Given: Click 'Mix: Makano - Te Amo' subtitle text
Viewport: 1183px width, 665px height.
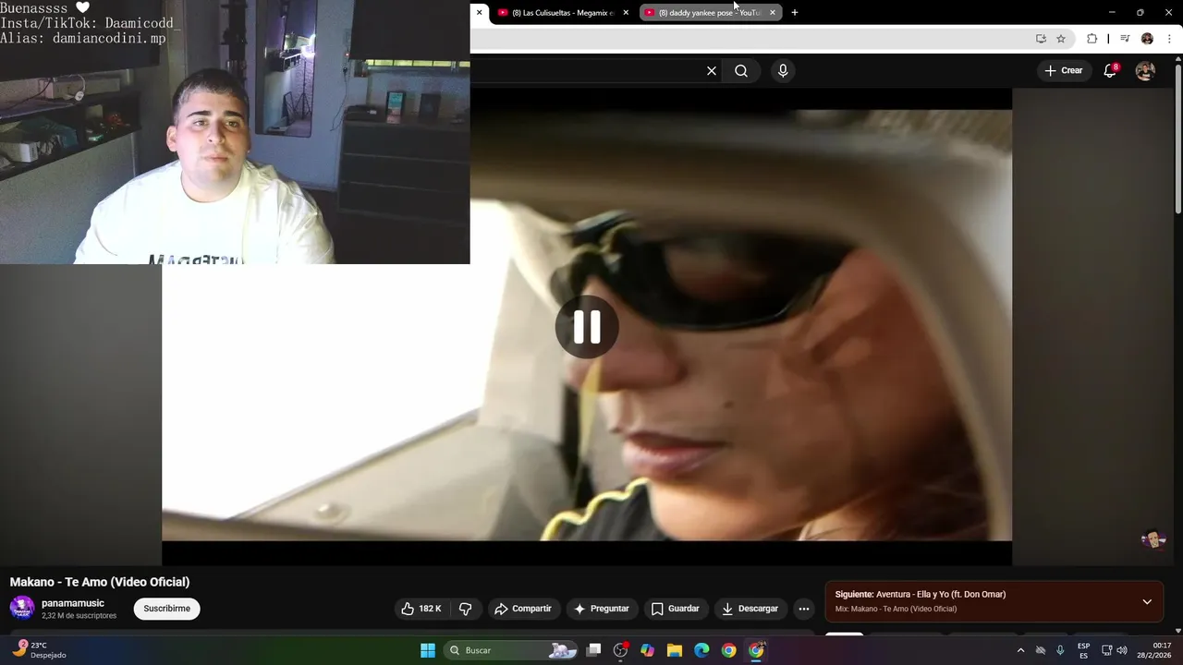Looking at the screenshot, I should (896, 610).
